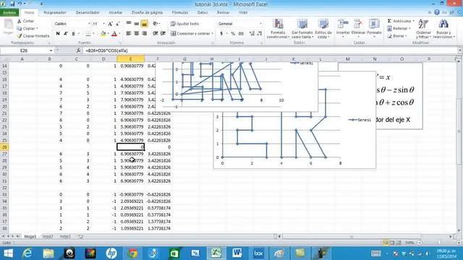463x260 pixels.
Task: Center cell text horizontally
Action: pyautogui.click(x=137, y=34)
